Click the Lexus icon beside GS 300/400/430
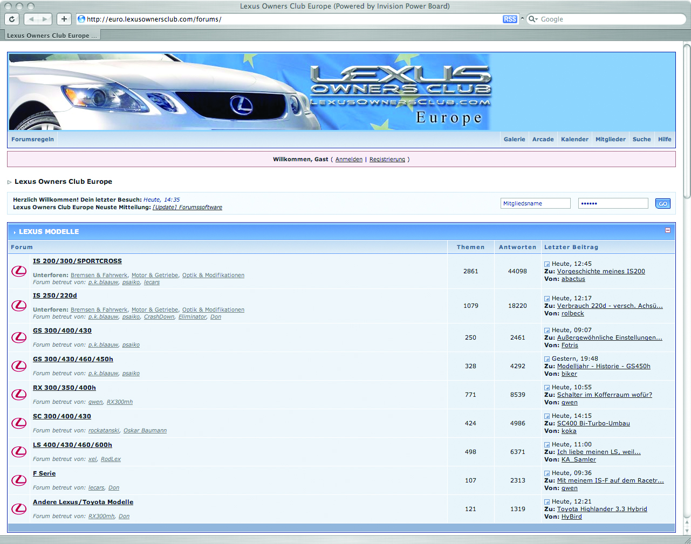Screen dimensions: 691x544 pos(19,337)
